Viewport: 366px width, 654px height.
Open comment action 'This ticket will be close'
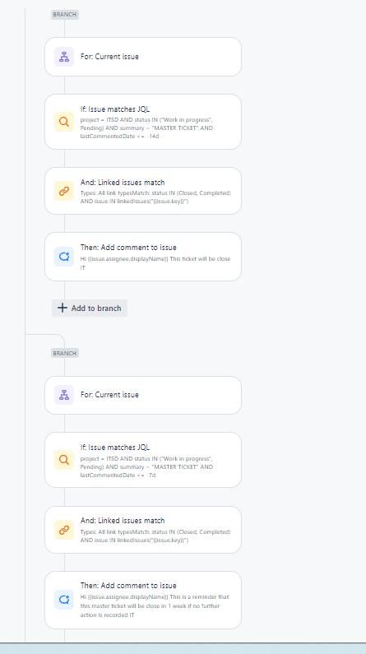coord(143,257)
